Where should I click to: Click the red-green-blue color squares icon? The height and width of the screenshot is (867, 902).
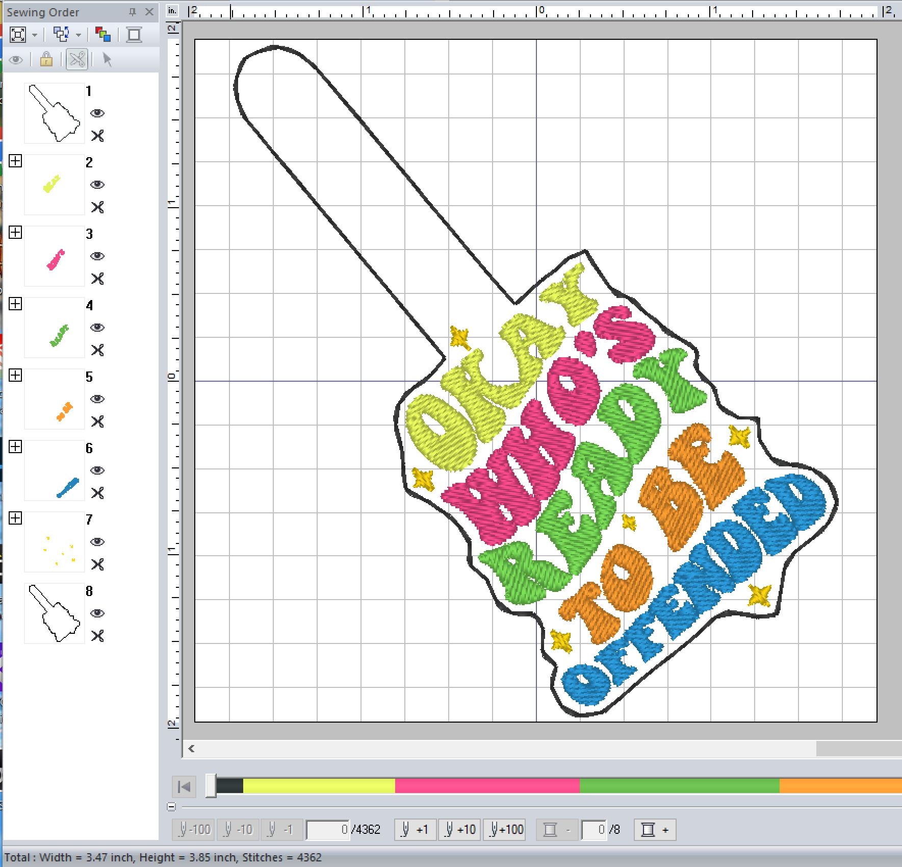coord(102,35)
